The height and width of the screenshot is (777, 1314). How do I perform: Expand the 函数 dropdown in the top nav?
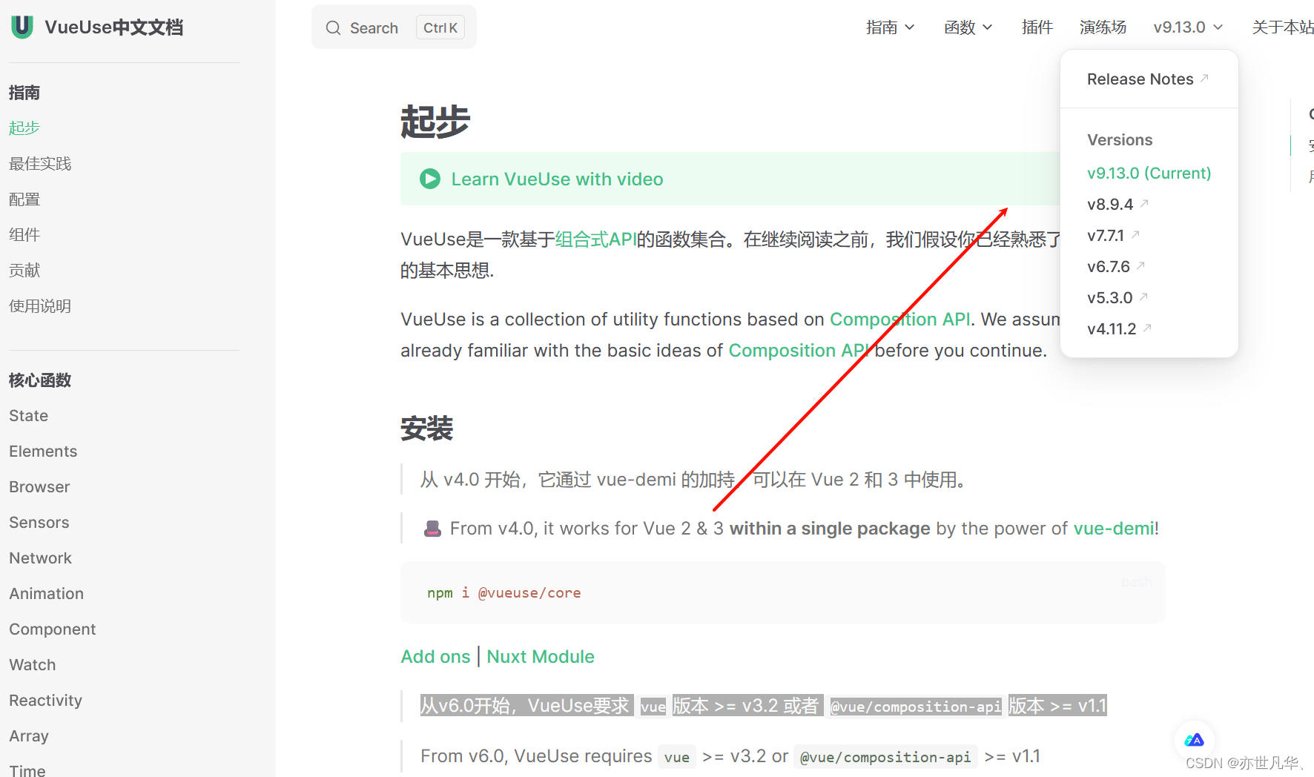pyautogui.click(x=968, y=27)
